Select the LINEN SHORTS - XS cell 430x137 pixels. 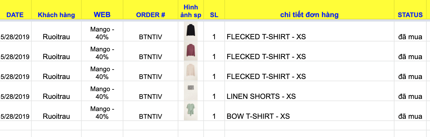(261, 96)
